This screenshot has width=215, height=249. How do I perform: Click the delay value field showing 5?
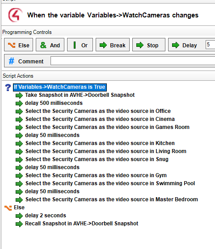210,45
